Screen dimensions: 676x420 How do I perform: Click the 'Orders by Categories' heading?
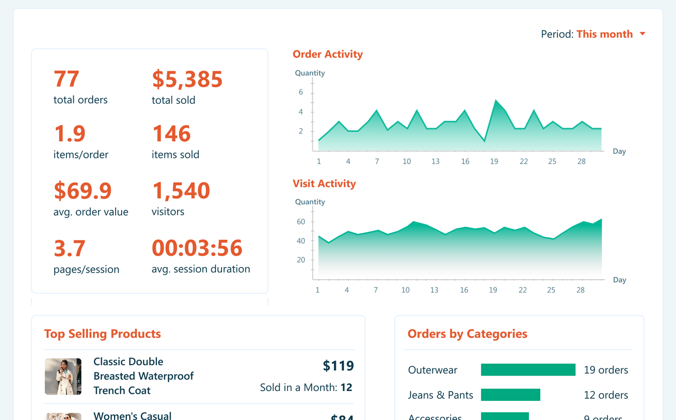click(468, 334)
